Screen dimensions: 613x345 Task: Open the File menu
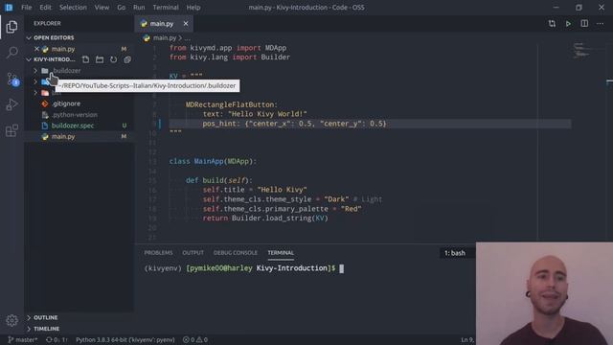coord(27,8)
